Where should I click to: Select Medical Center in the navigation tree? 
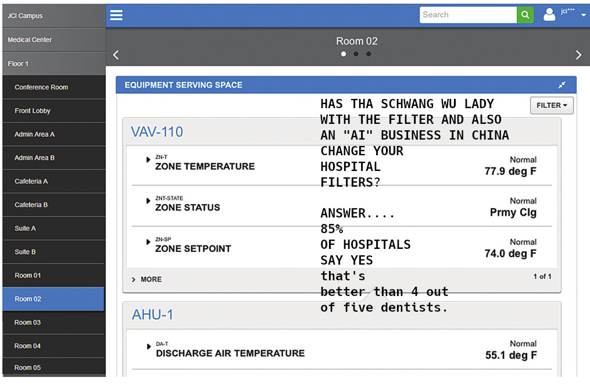[54, 40]
